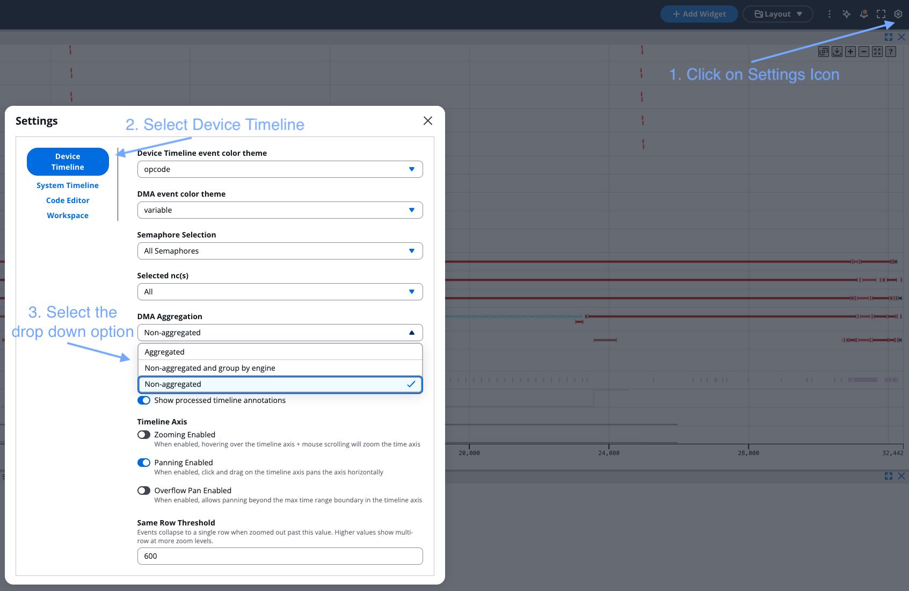909x591 pixels.
Task: Close the bottom widget panel
Action: (x=901, y=476)
